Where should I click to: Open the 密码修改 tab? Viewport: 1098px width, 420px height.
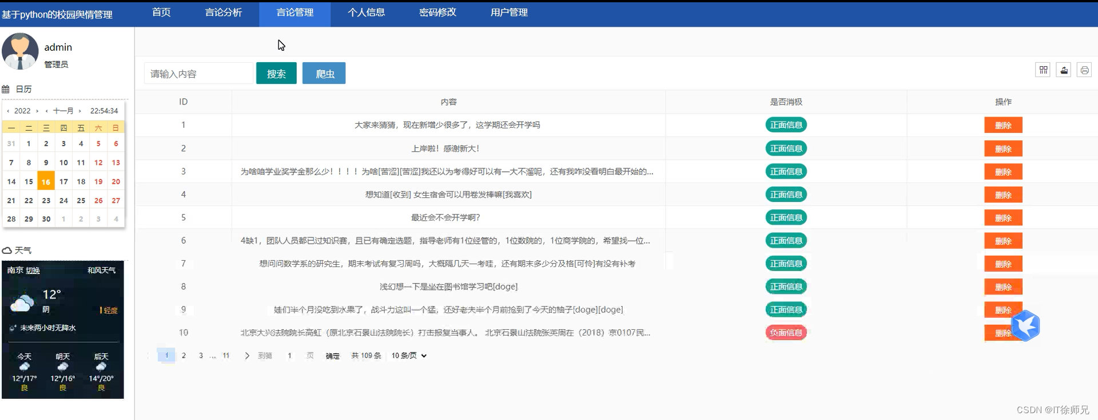coord(438,13)
